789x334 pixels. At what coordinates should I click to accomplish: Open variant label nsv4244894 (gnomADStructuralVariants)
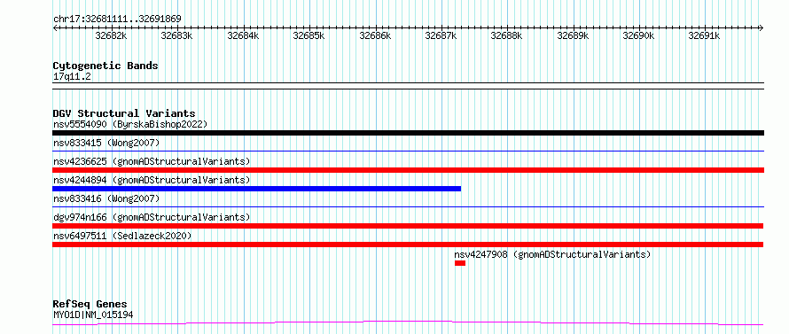152,180
